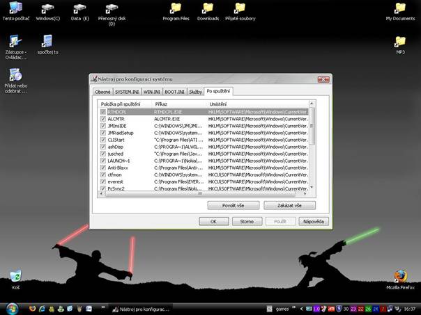Click the ALCMTR.EXE command cell

point(167,119)
